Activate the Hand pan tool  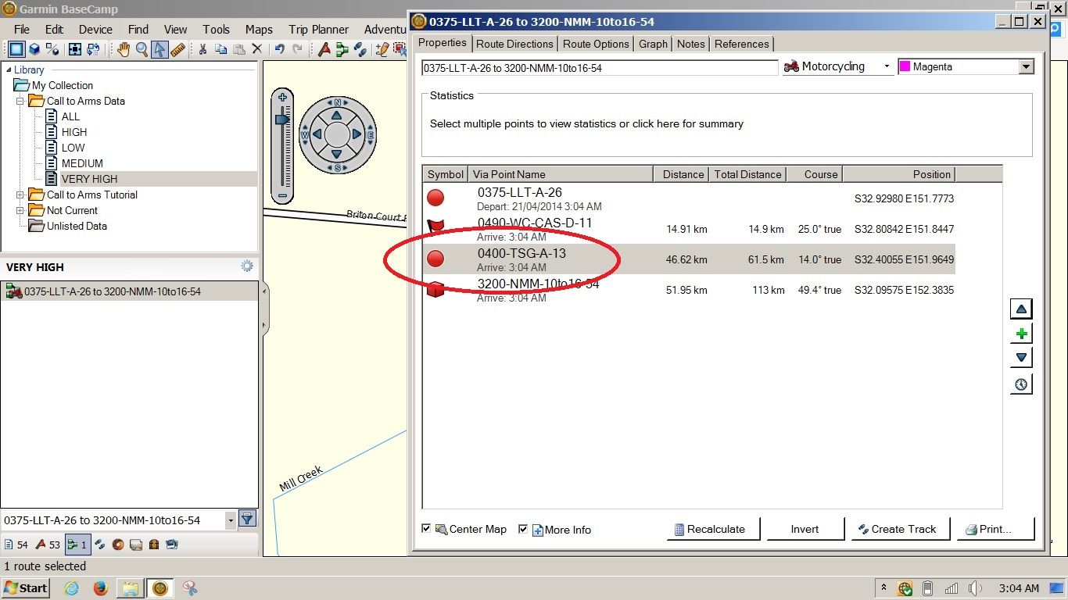click(124, 49)
